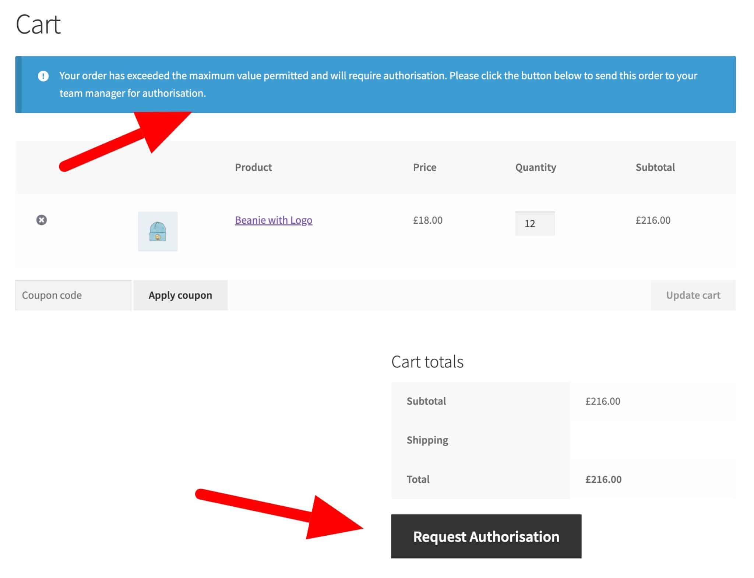Remove Beanie with Logo from cart
The height and width of the screenshot is (578, 754).
click(x=42, y=220)
